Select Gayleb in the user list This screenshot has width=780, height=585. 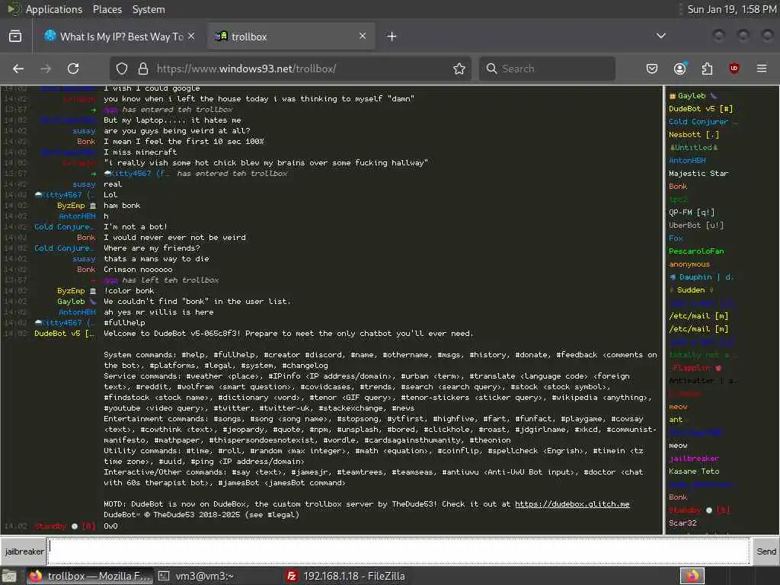pyautogui.click(x=692, y=95)
